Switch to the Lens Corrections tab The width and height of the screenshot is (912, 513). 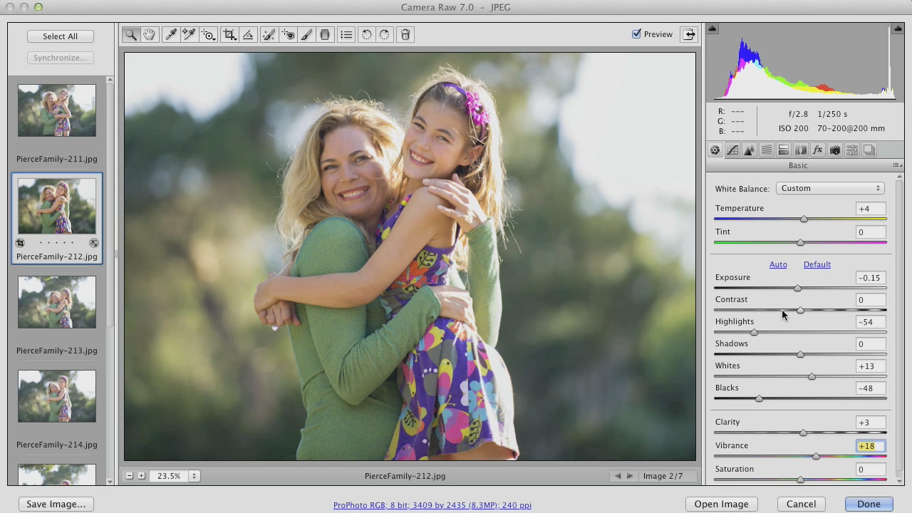click(x=800, y=150)
